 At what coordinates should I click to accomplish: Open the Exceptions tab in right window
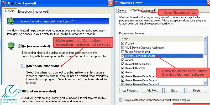[135, 10]
